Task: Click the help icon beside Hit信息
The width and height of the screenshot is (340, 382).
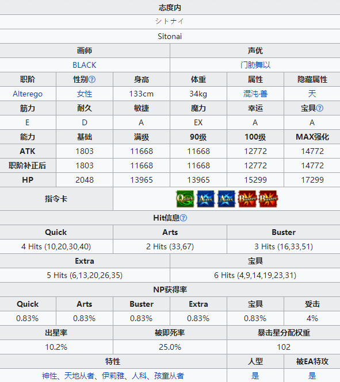Action: point(184,218)
